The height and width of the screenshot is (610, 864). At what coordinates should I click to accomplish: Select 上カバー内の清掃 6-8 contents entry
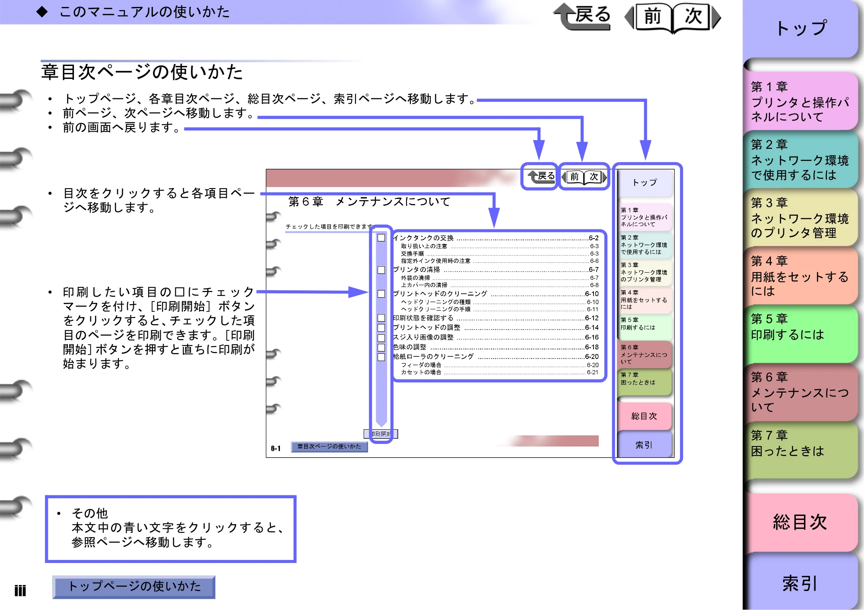pyautogui.click(x=499, y=285)
